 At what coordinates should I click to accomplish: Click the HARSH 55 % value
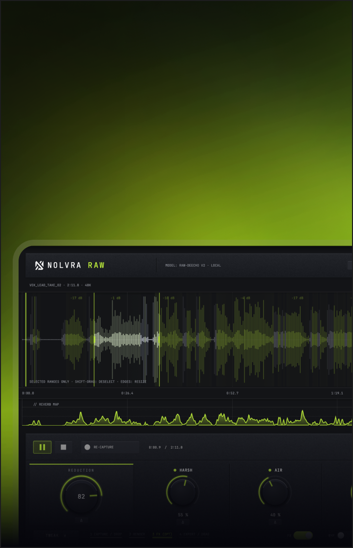[x=182, y=515]
